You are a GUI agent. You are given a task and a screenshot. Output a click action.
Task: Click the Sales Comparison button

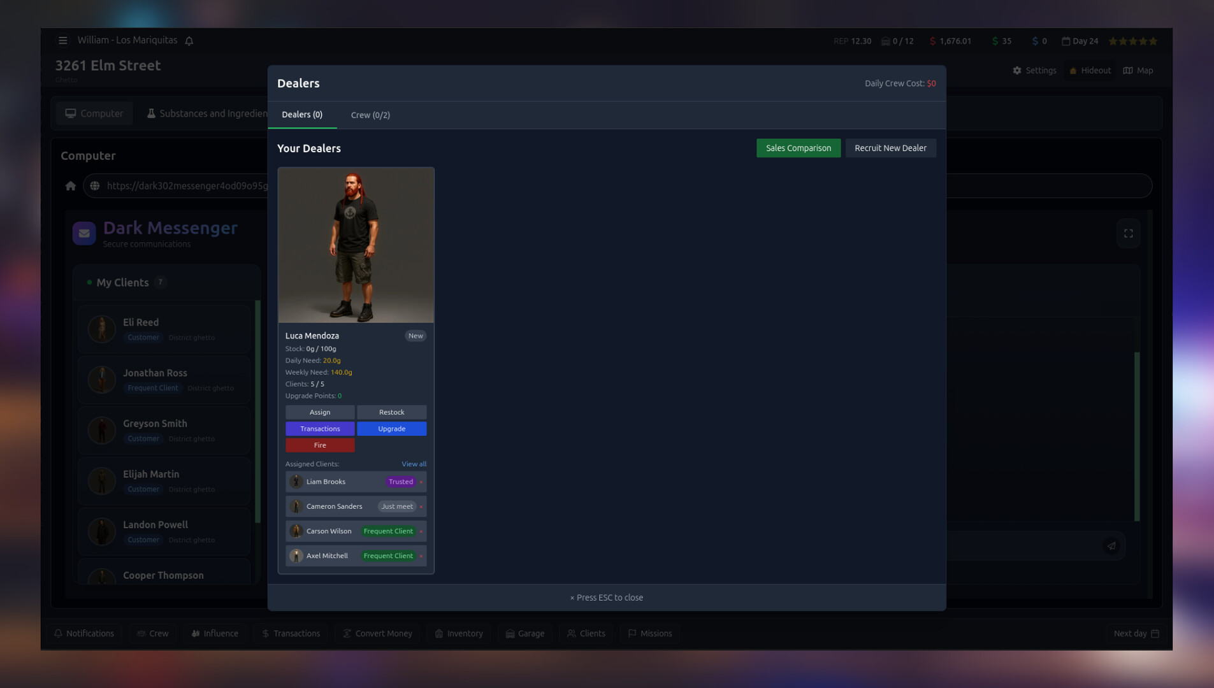click(798, 148)
